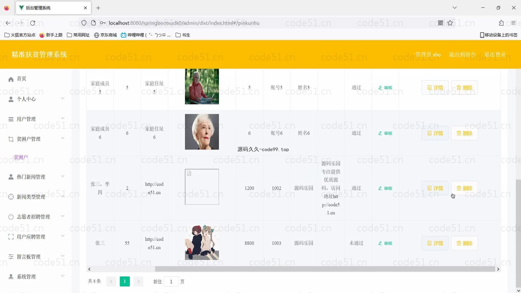Open the 常用网址 bookmark folder

coord(78,35)
